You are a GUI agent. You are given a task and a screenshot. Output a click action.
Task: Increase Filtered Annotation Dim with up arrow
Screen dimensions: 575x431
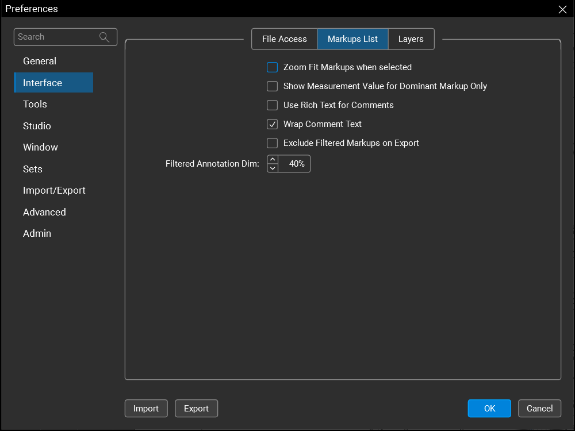point(273,160)
